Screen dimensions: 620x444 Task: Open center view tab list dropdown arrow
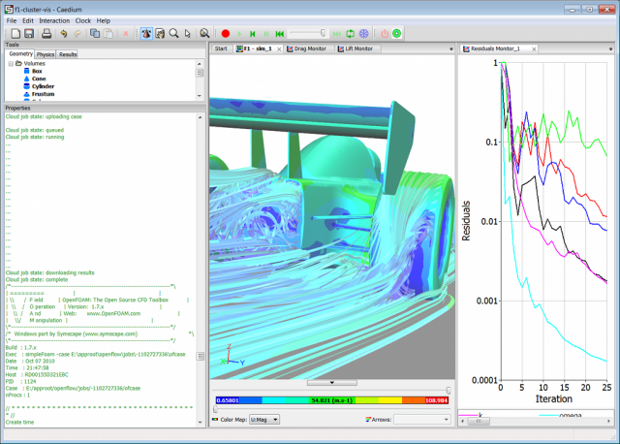coord(451,49)
